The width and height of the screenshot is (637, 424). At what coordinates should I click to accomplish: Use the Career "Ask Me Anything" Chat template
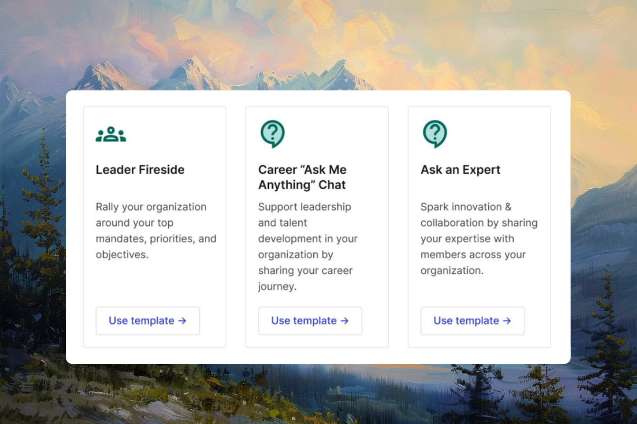[x=310, y=321]
